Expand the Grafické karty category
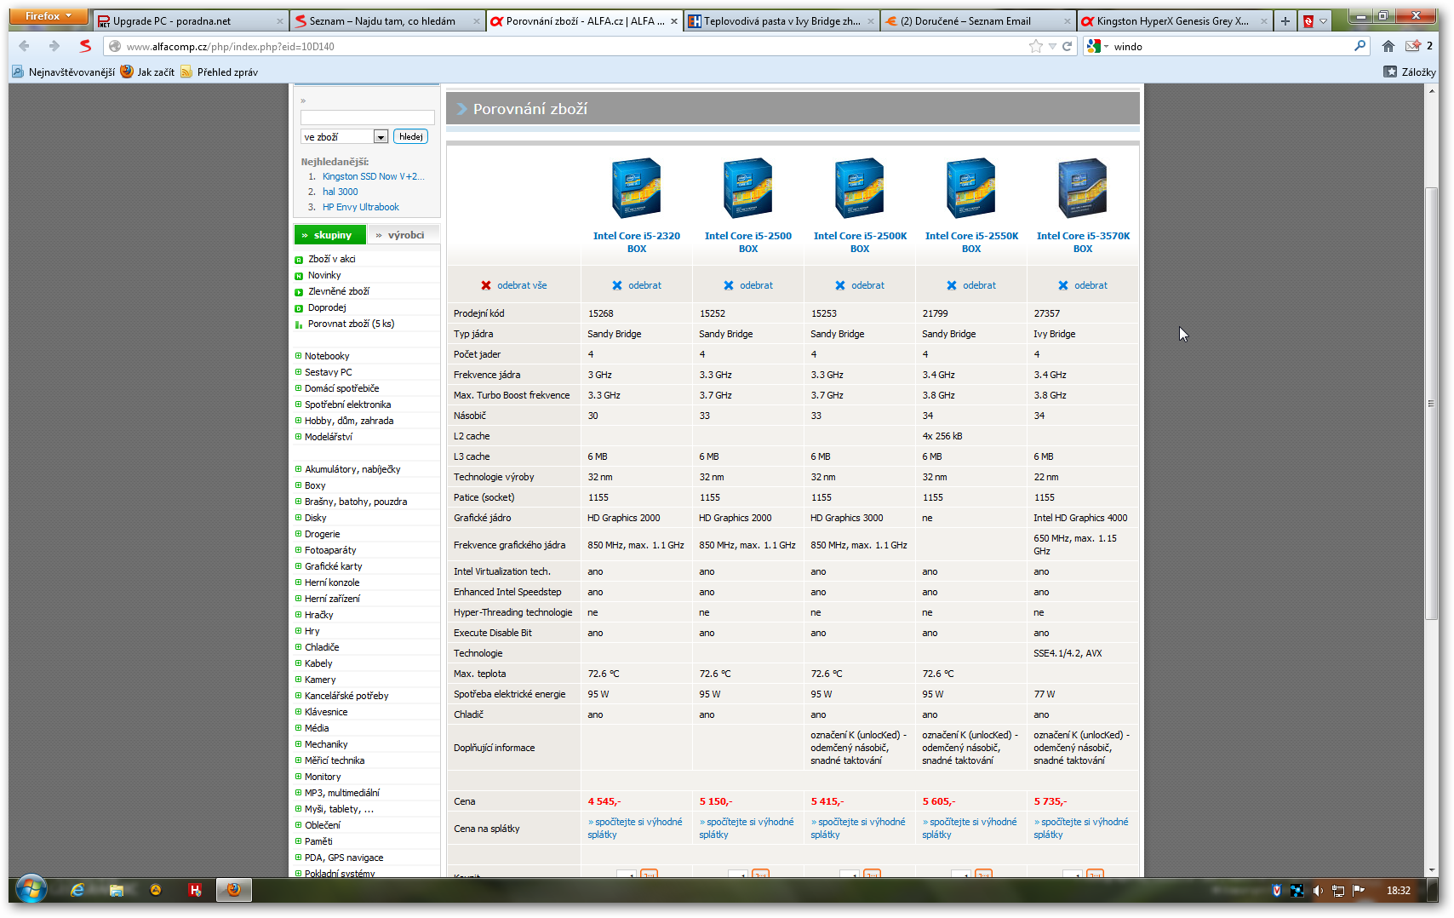 pyautogui.click(x=299, y=566)
